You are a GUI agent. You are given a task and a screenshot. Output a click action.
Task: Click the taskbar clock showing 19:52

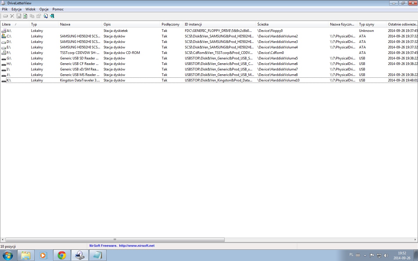click(402, 255)
